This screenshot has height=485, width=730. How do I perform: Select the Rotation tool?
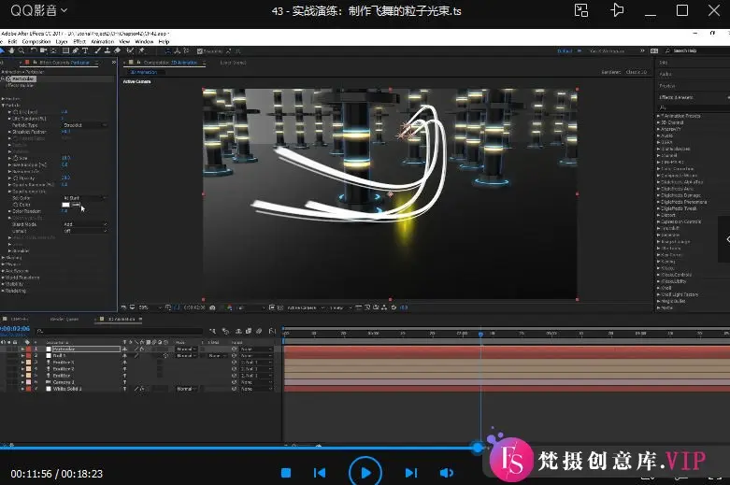click(x=34, y=50)
